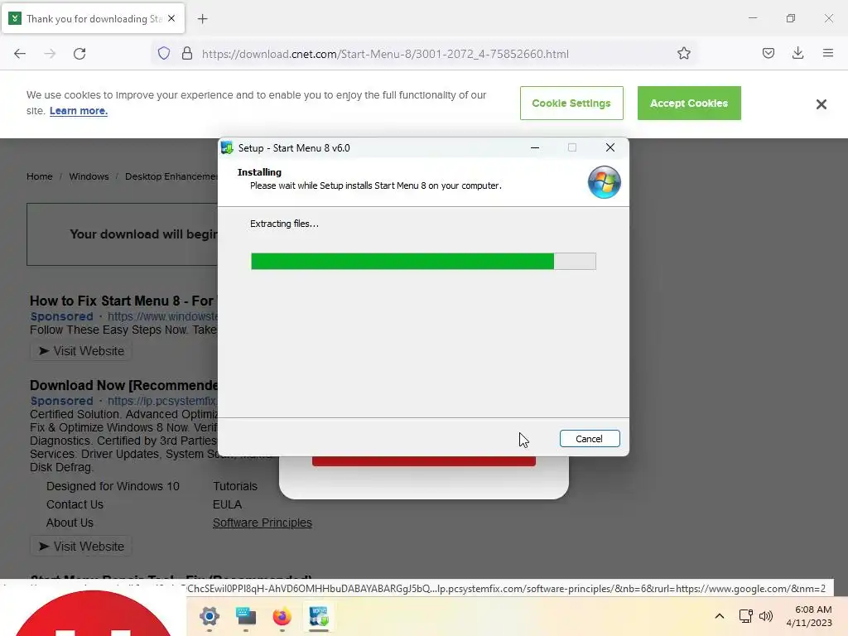The height and width of the screenshot is (636, 848).
Task: Cancel the Start Menu 8 installation
Action: pos(590,439)
